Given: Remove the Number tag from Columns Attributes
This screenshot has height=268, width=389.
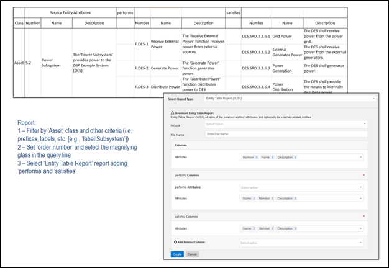Looking at the screenshot, I should (257, 158).
